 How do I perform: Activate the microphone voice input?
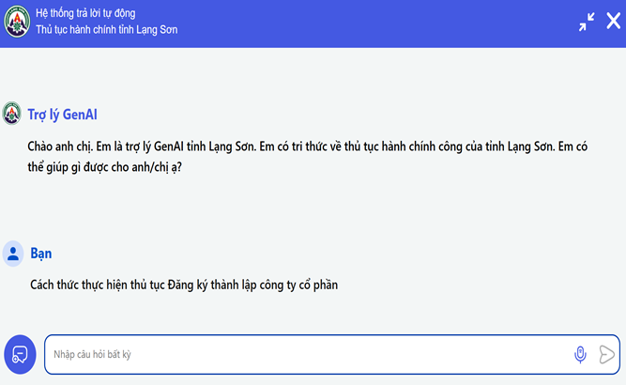click(580, 354)
